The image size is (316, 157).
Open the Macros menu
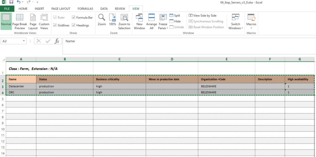[251, 22]
